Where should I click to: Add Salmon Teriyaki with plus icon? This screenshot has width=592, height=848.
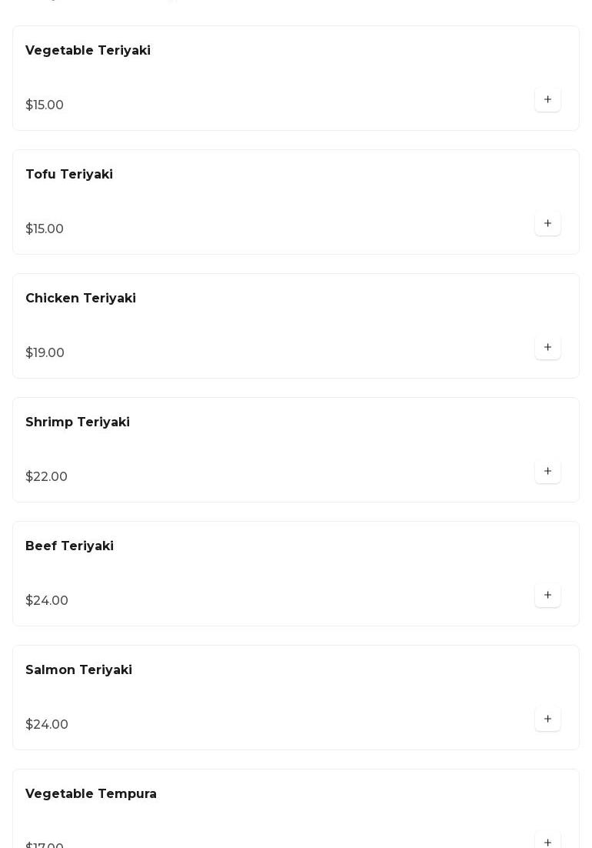click(547, 719)
